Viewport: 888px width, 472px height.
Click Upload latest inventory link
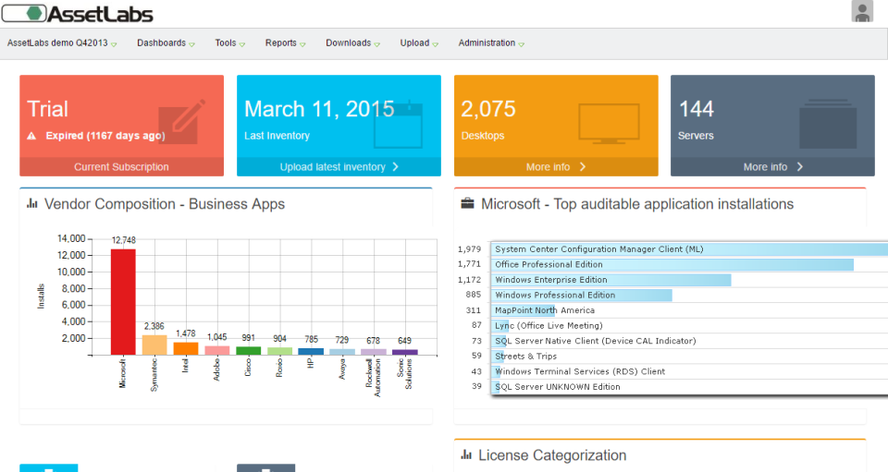[x=339, y=167]
